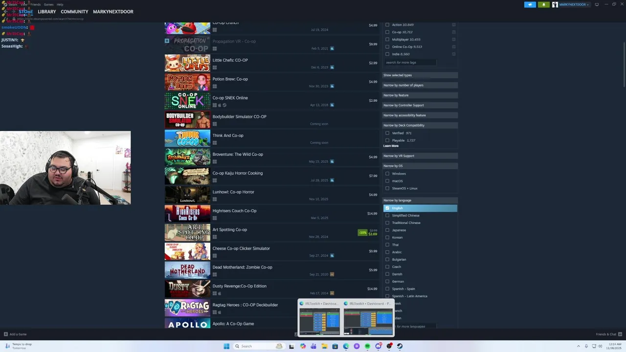Click Cheese Co-op Clicker Simulator thumbnail

point(187,252)
